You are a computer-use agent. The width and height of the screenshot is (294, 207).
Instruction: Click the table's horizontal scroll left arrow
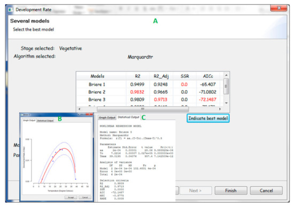click(79, 109)
